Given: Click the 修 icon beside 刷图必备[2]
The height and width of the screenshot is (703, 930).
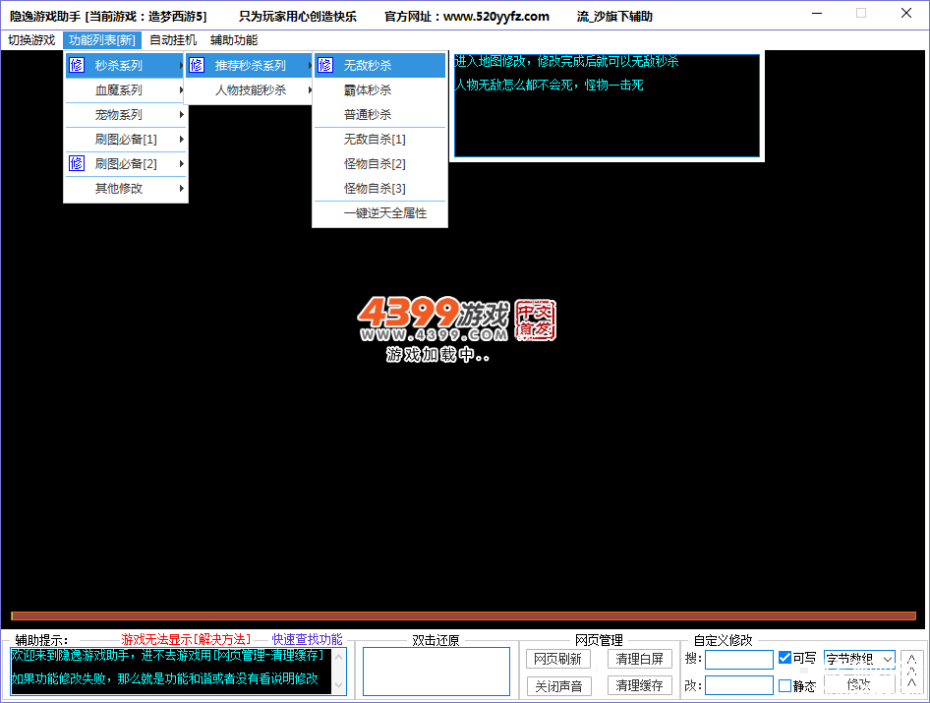Looking at the screenshot, I should point(77,163).
